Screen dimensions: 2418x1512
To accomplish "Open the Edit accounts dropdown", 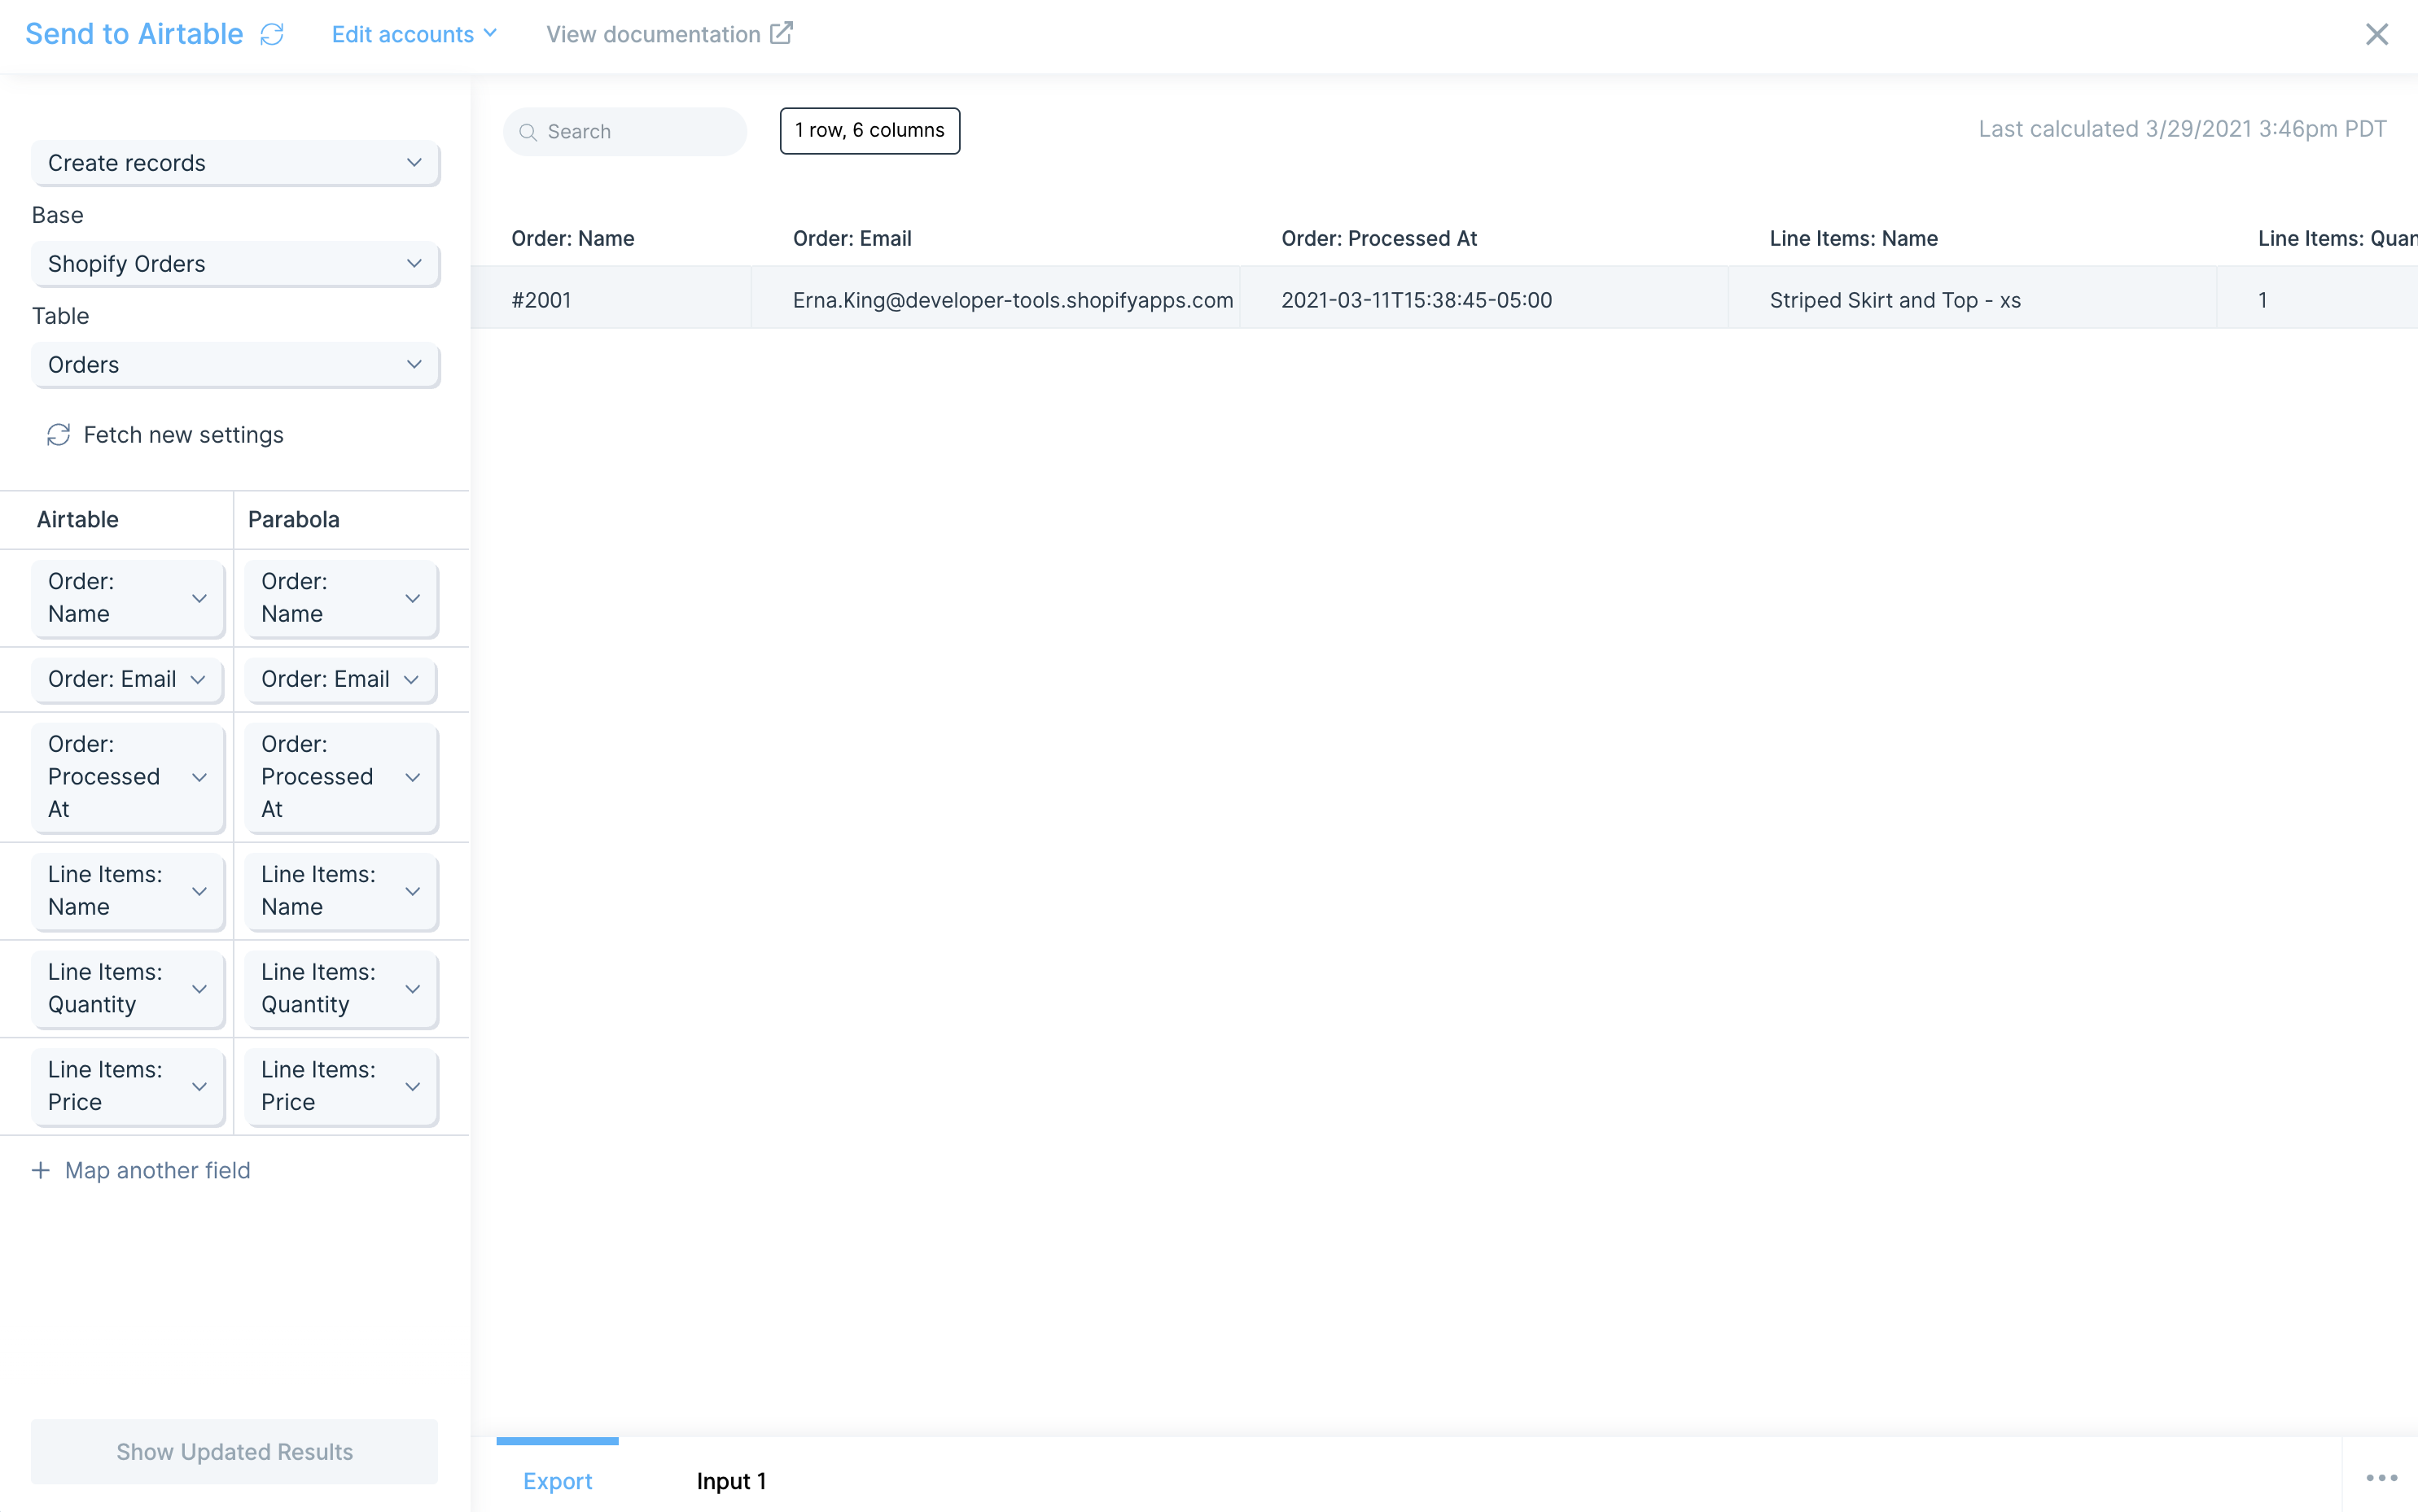I will (x=414, y=34).
